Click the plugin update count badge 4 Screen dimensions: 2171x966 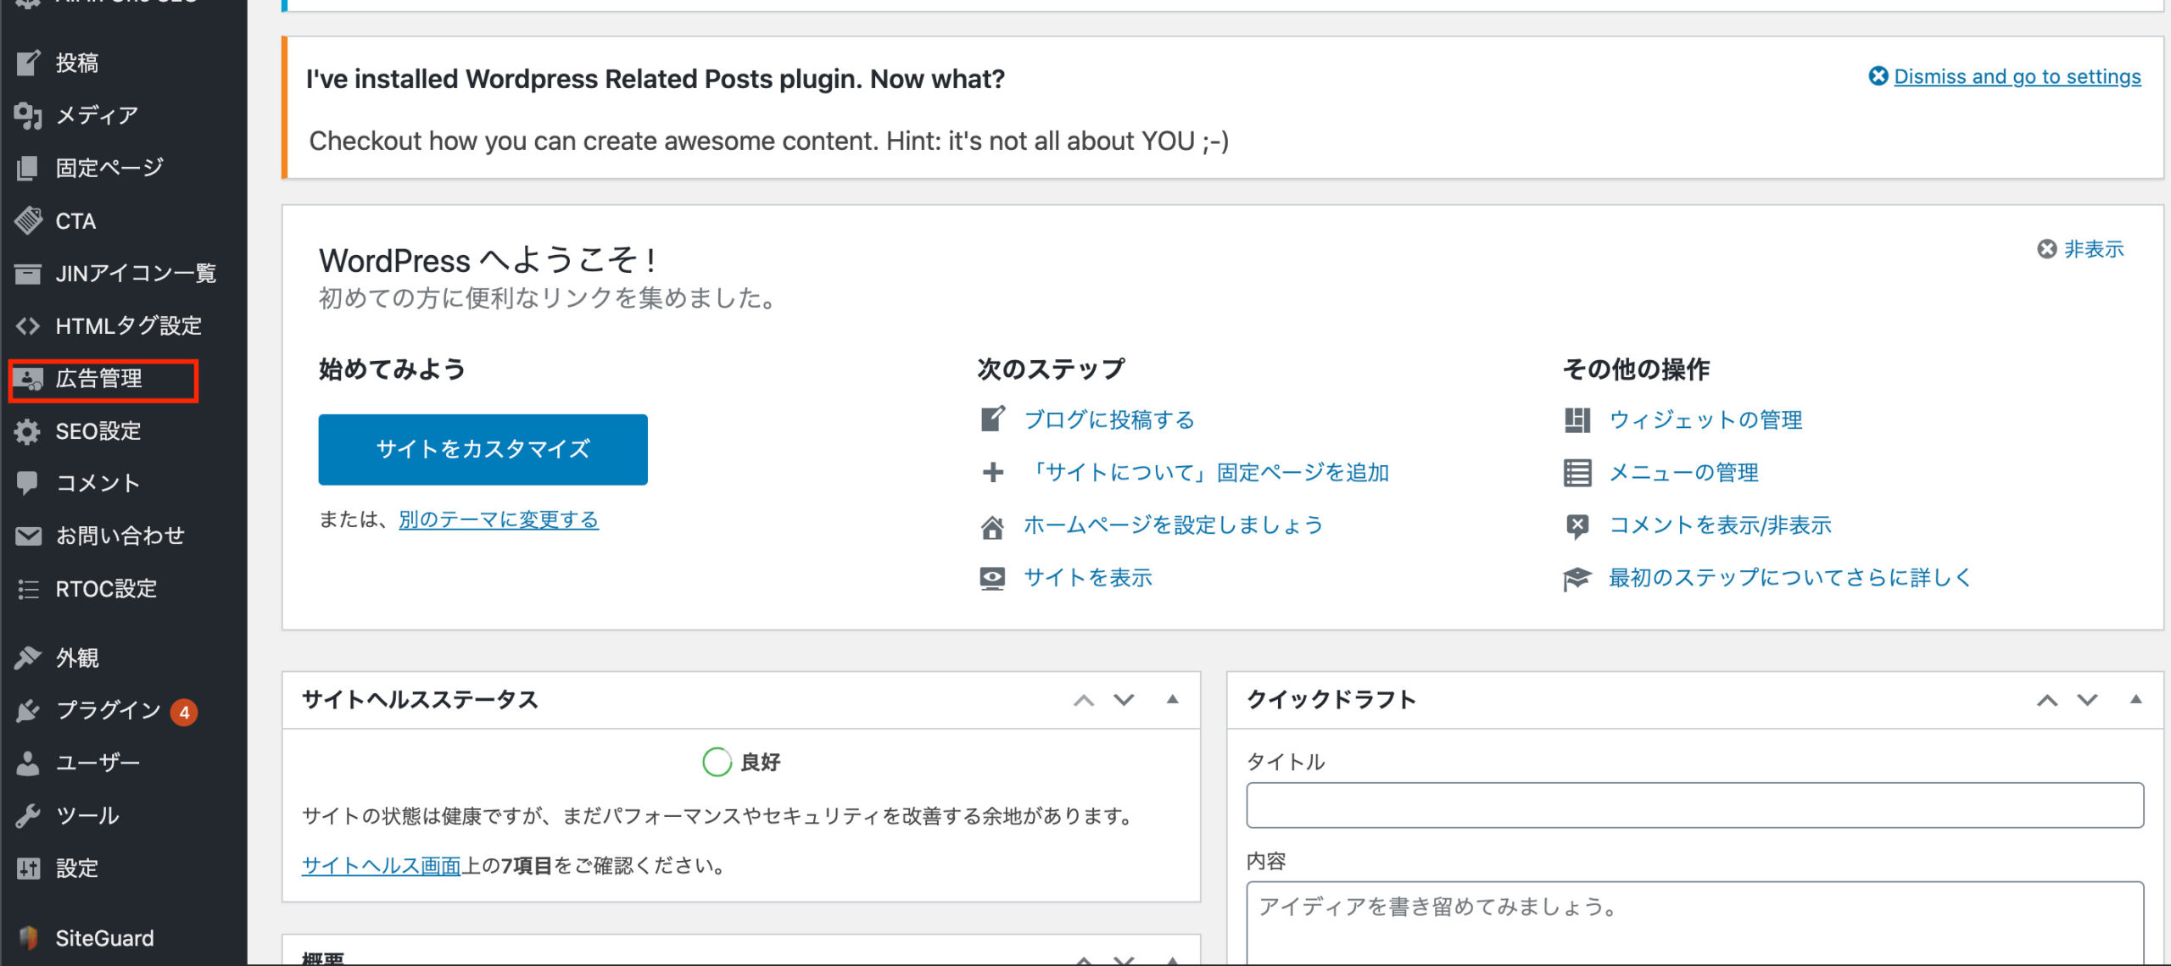click(184, 712)
